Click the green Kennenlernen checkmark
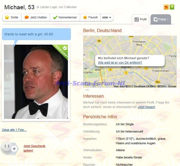The width and height of the screenshot is (180, 166). pos(55,17)
